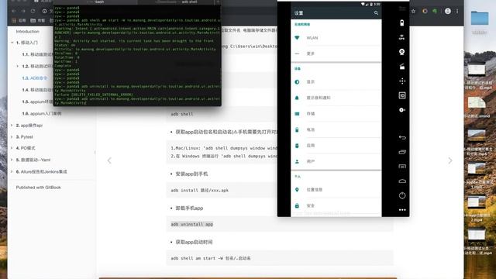The height and width of the screenshot is (279, 496).
Task: Open the browser three-dots menu
Action: coord(457,11)
